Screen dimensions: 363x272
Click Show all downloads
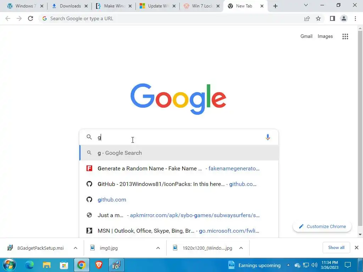(336, 248)
